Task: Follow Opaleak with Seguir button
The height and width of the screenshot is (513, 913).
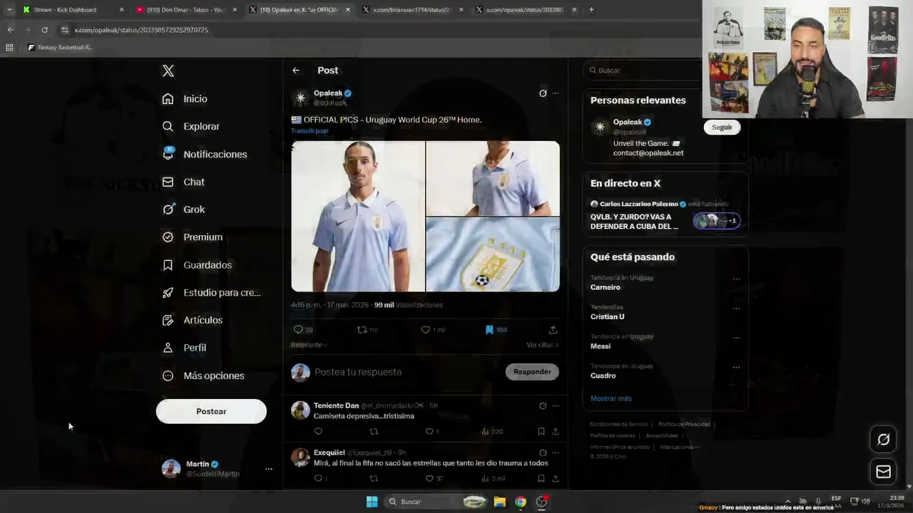Action: point(722,128)
